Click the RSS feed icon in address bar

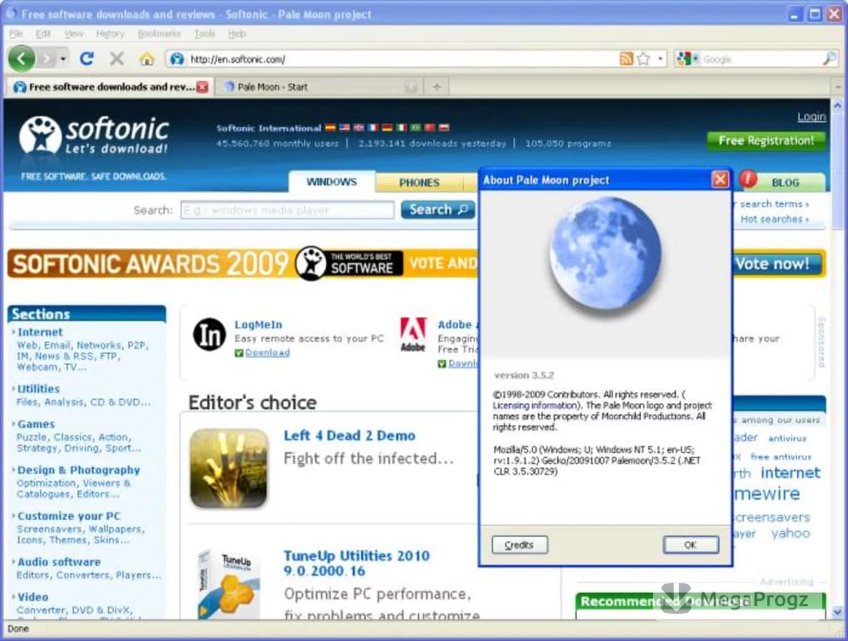626,59
